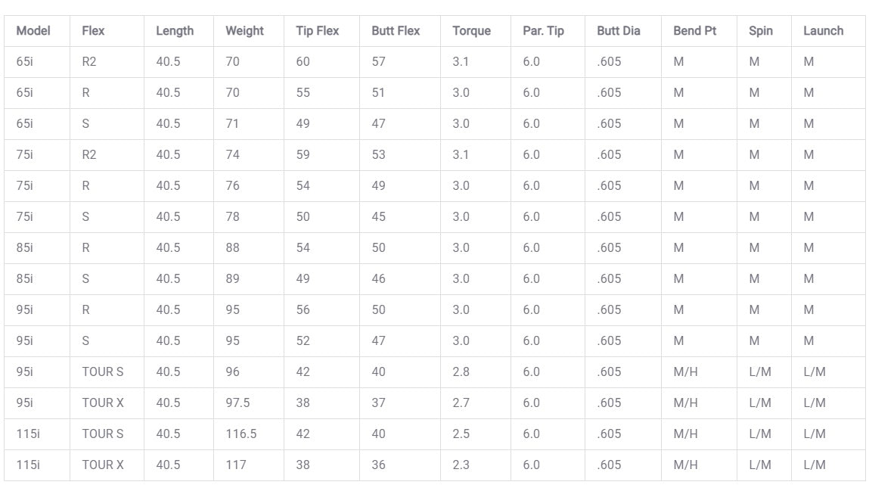869x488 pixels.
Task: Select the Length column header
Action: pyautogui.click(x=175, y=31)
